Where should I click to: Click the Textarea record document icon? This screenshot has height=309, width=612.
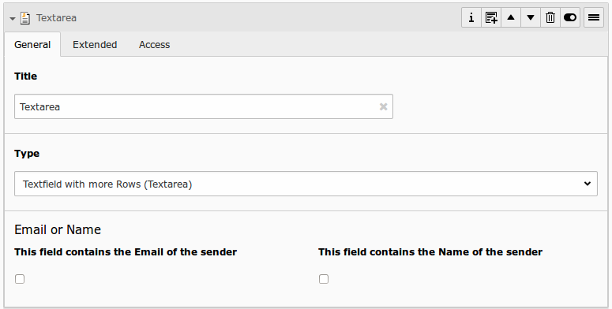[25, 18]
